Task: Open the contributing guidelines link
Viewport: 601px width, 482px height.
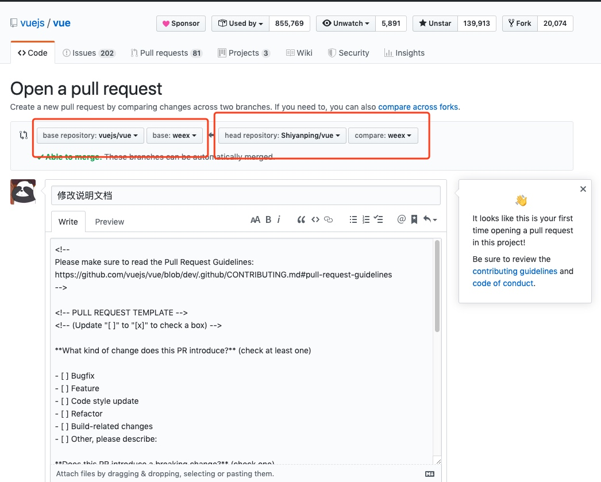Action: [x=515, y=271]
